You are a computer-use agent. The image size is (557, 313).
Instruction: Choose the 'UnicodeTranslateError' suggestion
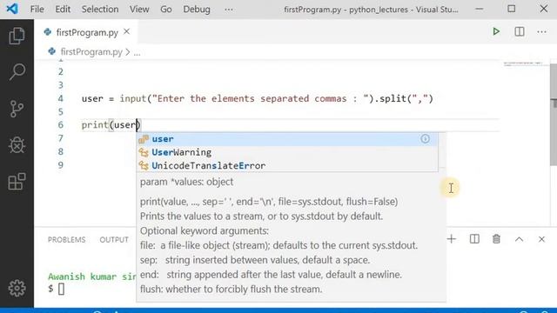[x=287, y=165]
